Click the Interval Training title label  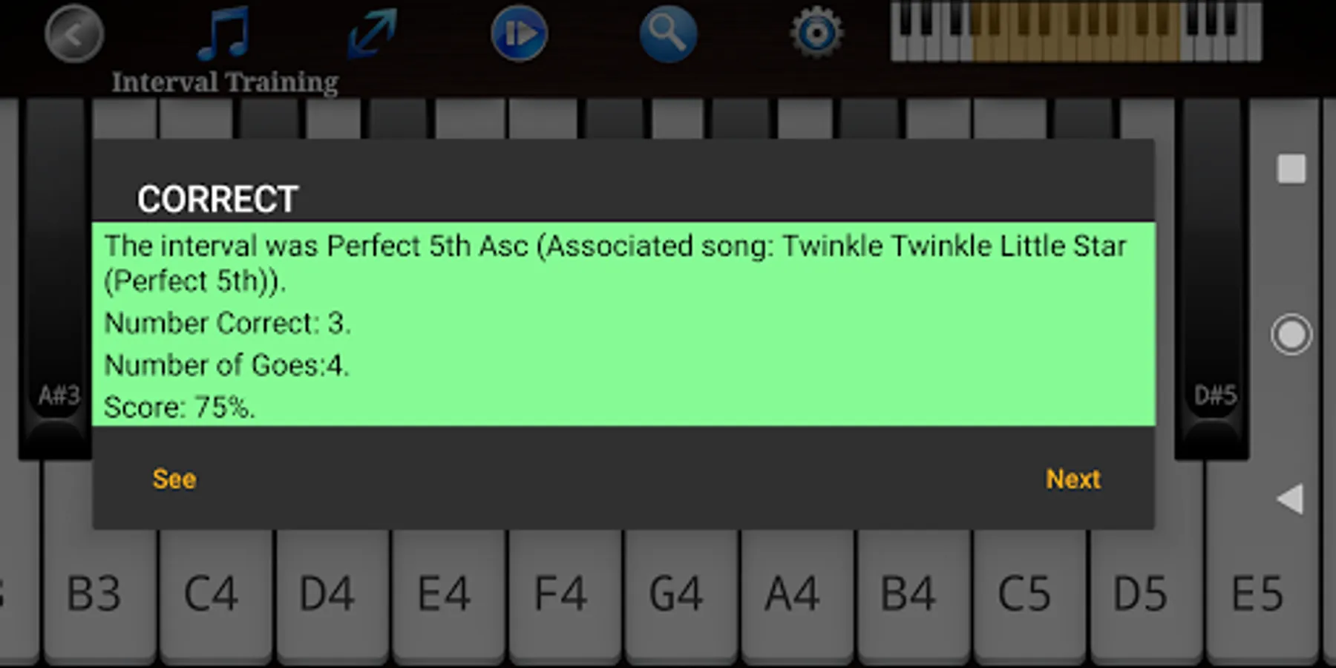click(x=225, y=82)
